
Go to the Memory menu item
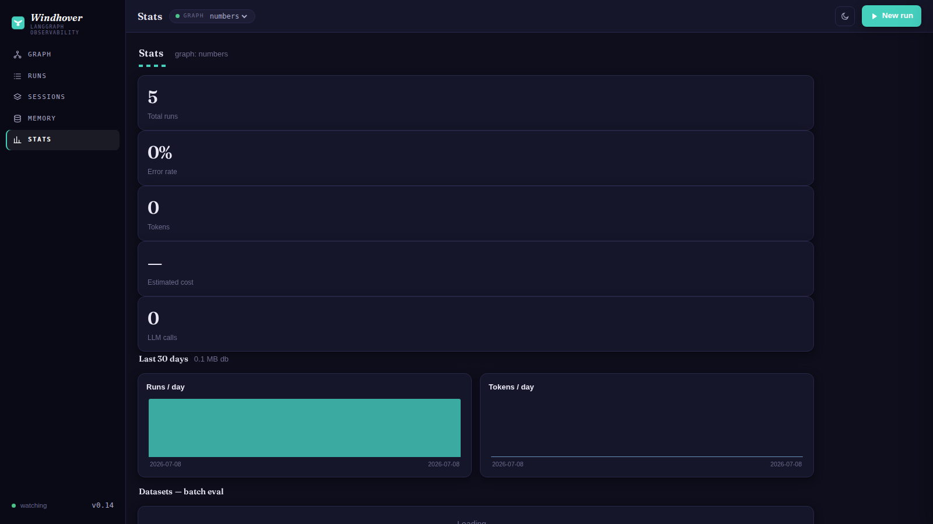63,119
